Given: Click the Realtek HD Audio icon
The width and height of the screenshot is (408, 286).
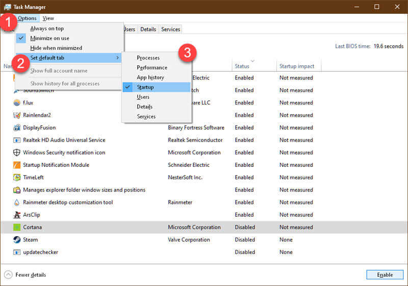Looking at the screenshot, I should click(x=17, y=140).
